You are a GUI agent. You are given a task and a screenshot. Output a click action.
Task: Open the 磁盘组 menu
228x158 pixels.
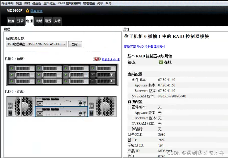[x=37, y=3]
